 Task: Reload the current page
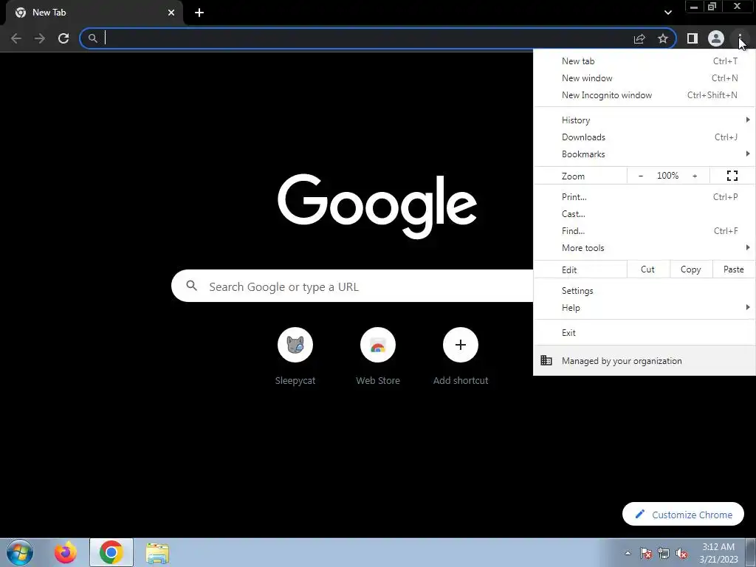63,38
